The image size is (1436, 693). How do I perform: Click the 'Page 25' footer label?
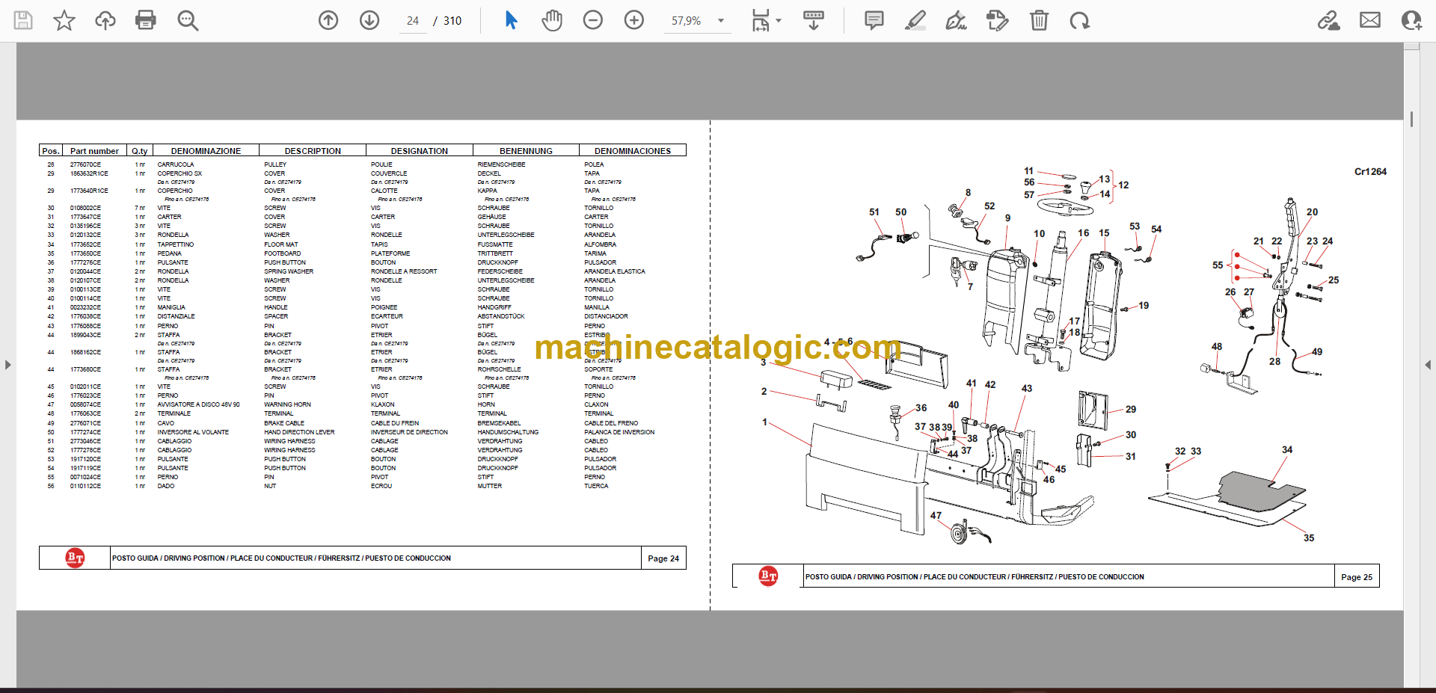click(x=1357, y=577)
